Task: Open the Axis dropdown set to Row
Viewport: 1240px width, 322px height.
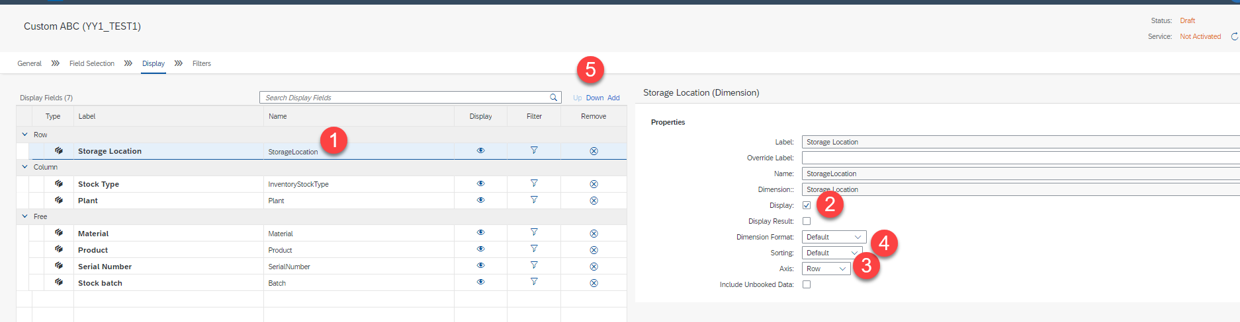Action: click(826, 269)
